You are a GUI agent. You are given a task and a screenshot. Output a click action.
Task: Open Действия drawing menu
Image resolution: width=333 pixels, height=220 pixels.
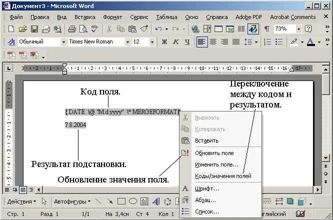(21, 201)
